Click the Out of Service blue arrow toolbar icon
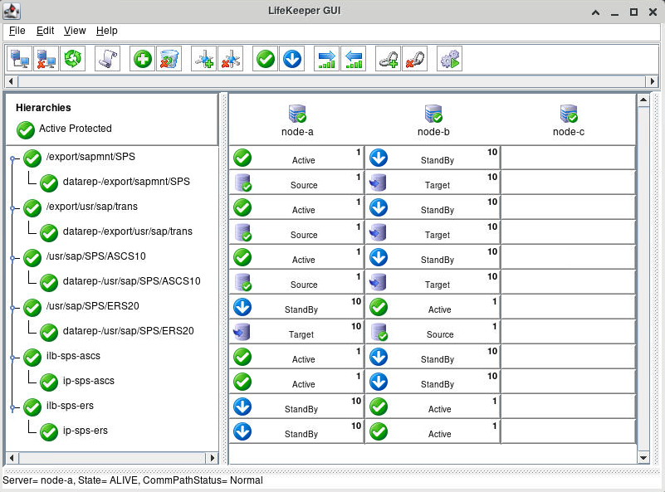Image resolution: width=665 pixels, height=492 pixels. click(291, 59)
